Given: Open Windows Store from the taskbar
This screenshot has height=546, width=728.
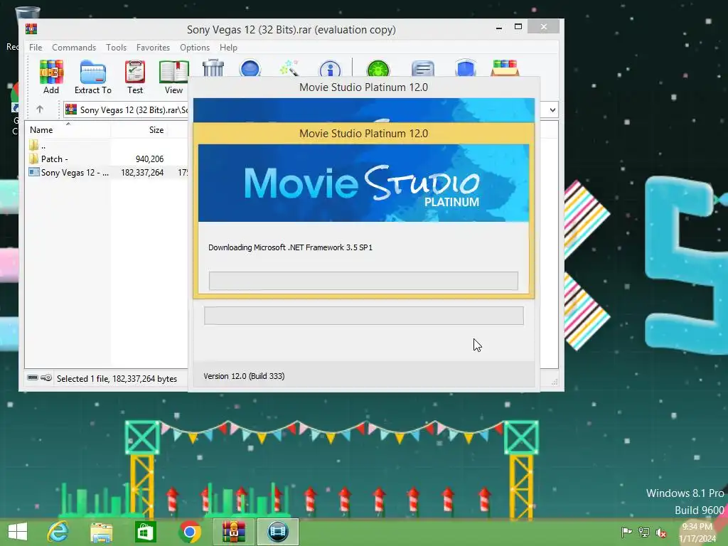Looking at the screenshot, I should coord(145,532).
